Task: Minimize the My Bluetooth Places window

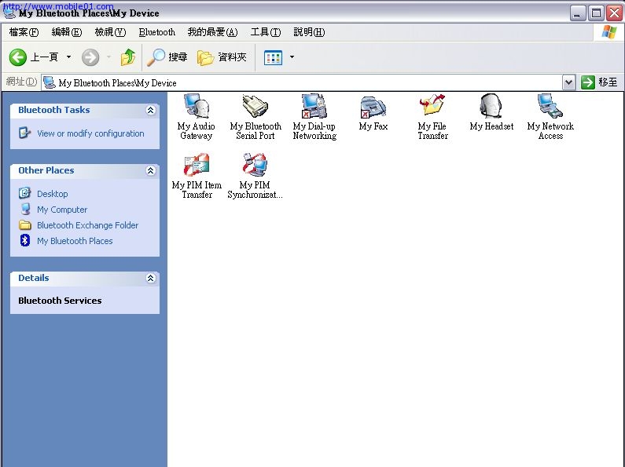Action: coord(577,13)
